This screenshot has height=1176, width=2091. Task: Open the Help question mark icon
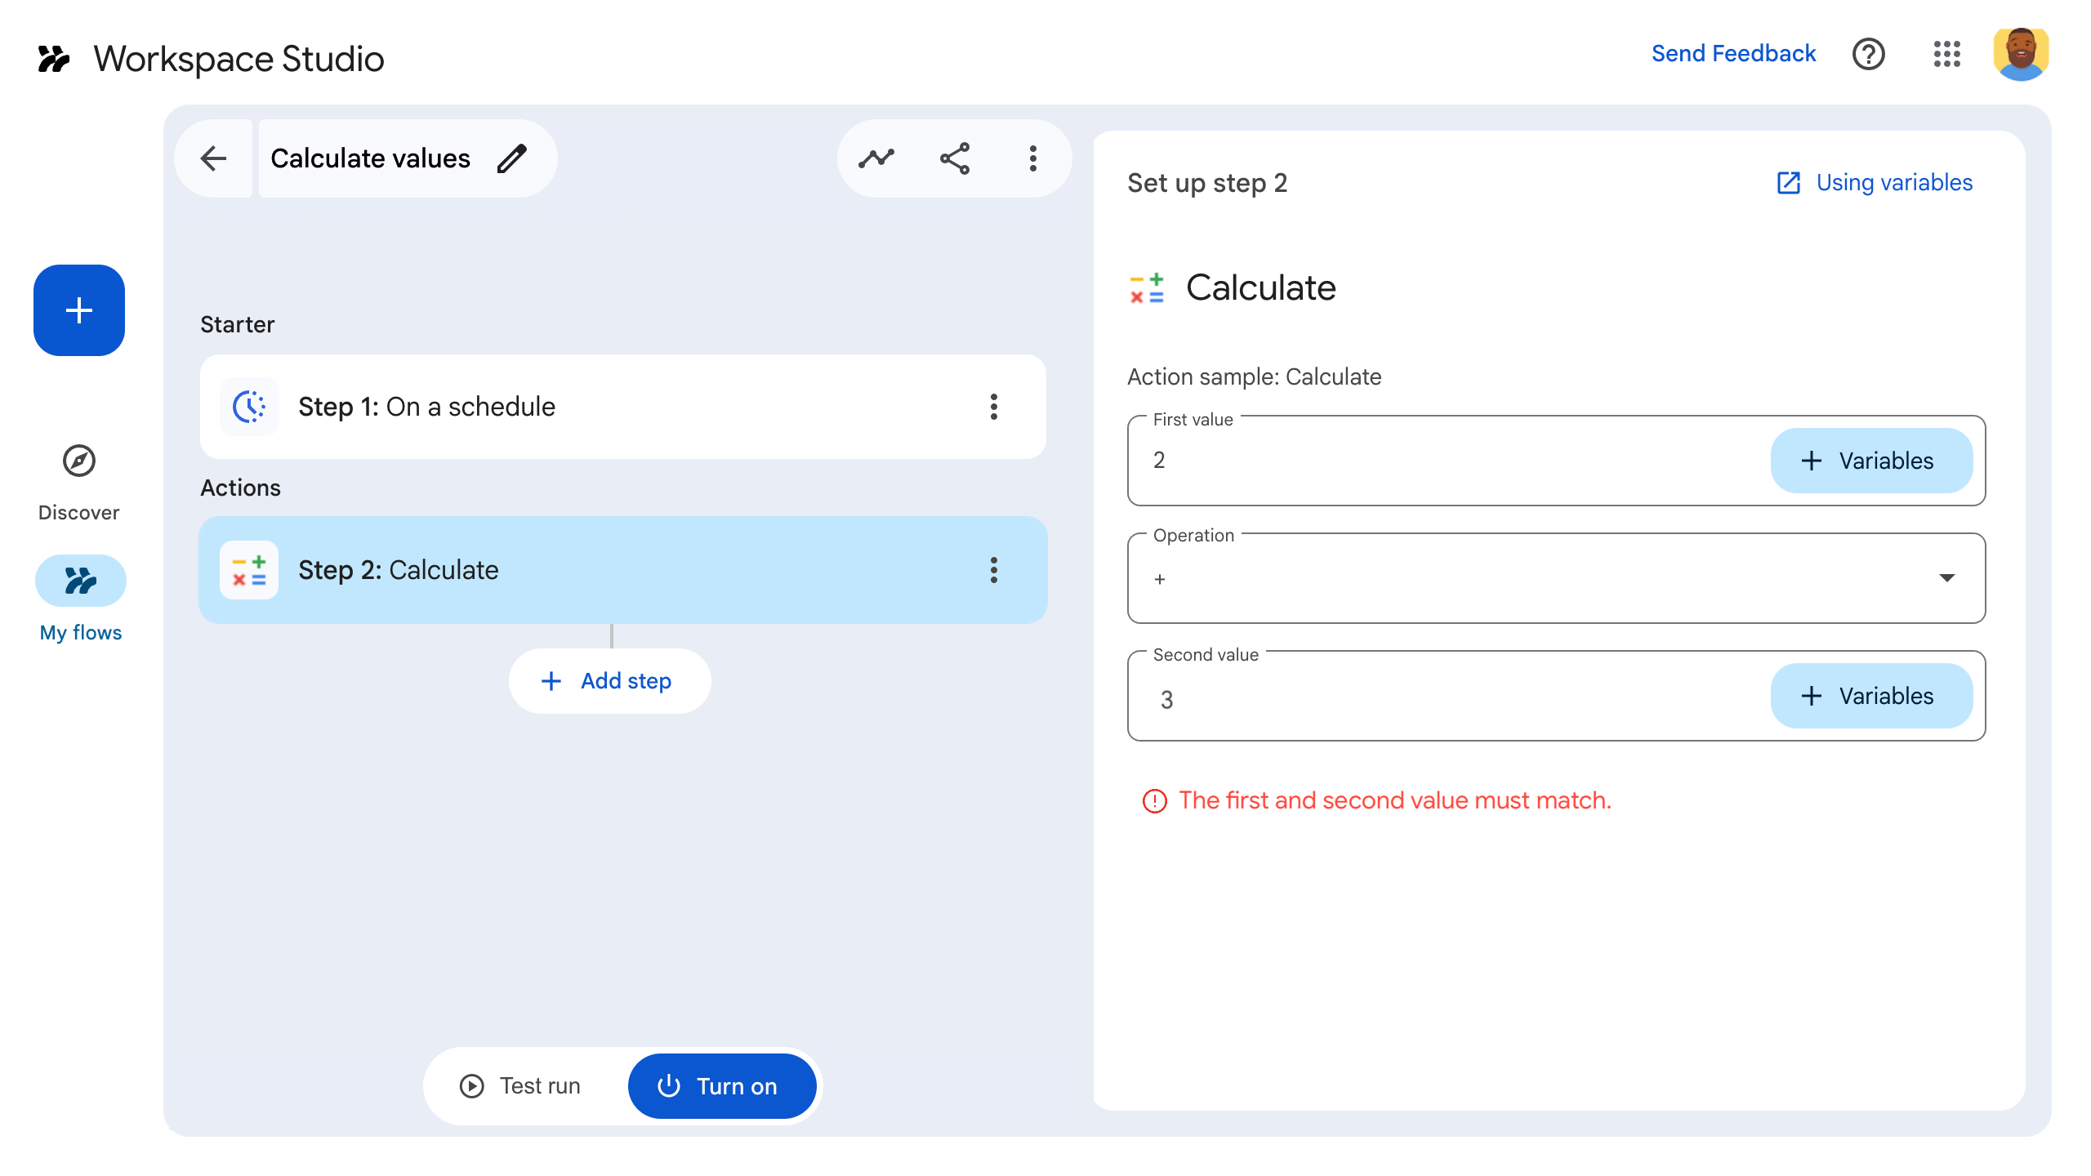pos(1869,54)
